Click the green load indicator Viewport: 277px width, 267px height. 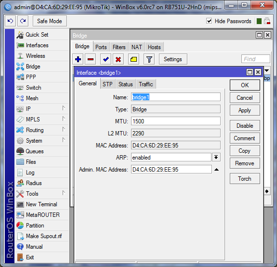click(259, 21)
